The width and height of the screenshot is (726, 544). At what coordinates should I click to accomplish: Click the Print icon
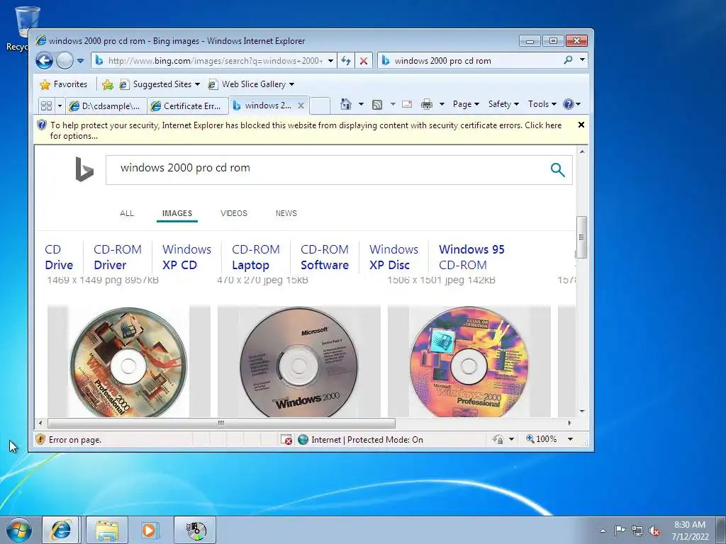pyautogui.click(x=426, y=105)
